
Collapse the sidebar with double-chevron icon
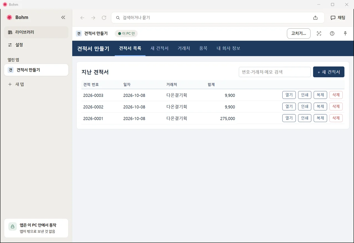point(63,17)
